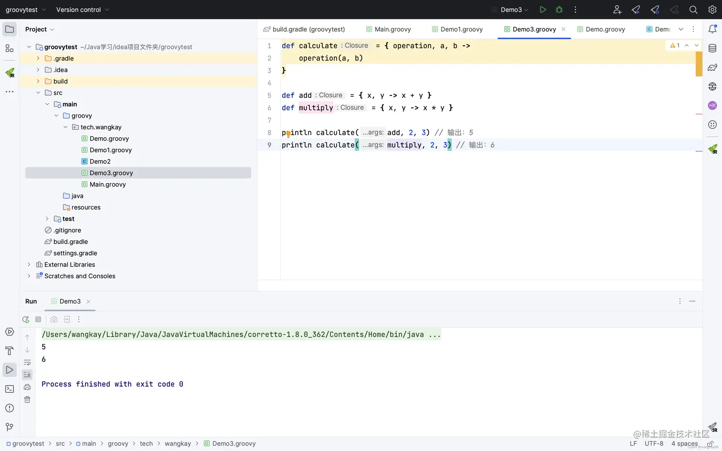Expand External Libraries node
The image size is (722, 451).
coord(29,264)
